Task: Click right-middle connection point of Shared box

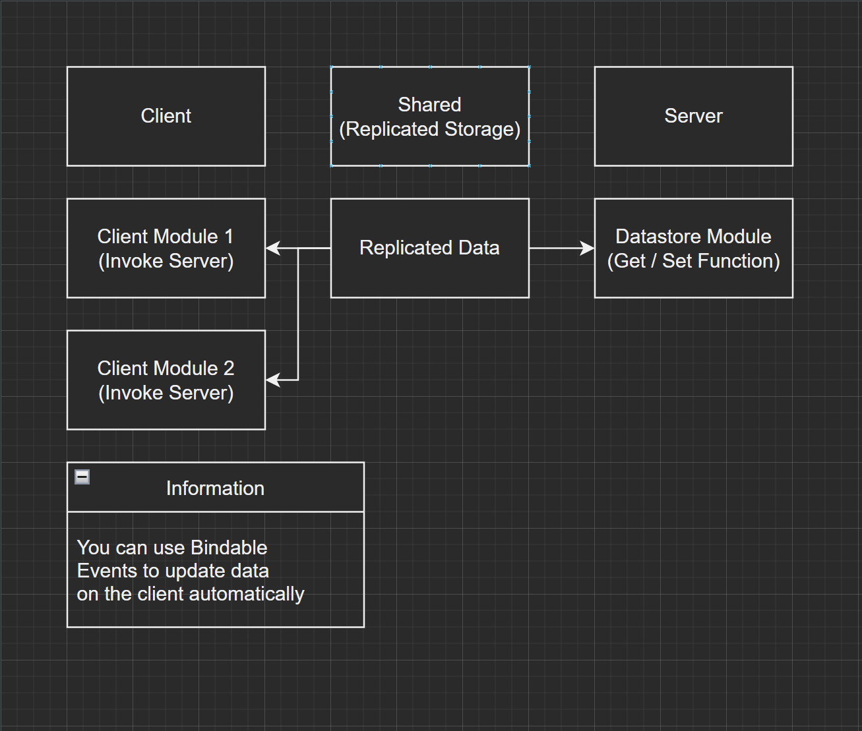Action: [x=529, y=116]
